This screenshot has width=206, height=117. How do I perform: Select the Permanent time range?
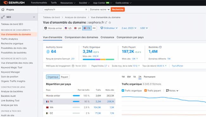150,77
